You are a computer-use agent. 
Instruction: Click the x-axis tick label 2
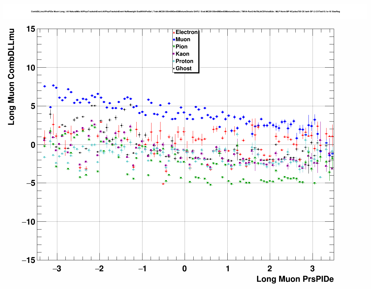click(270, 269)
